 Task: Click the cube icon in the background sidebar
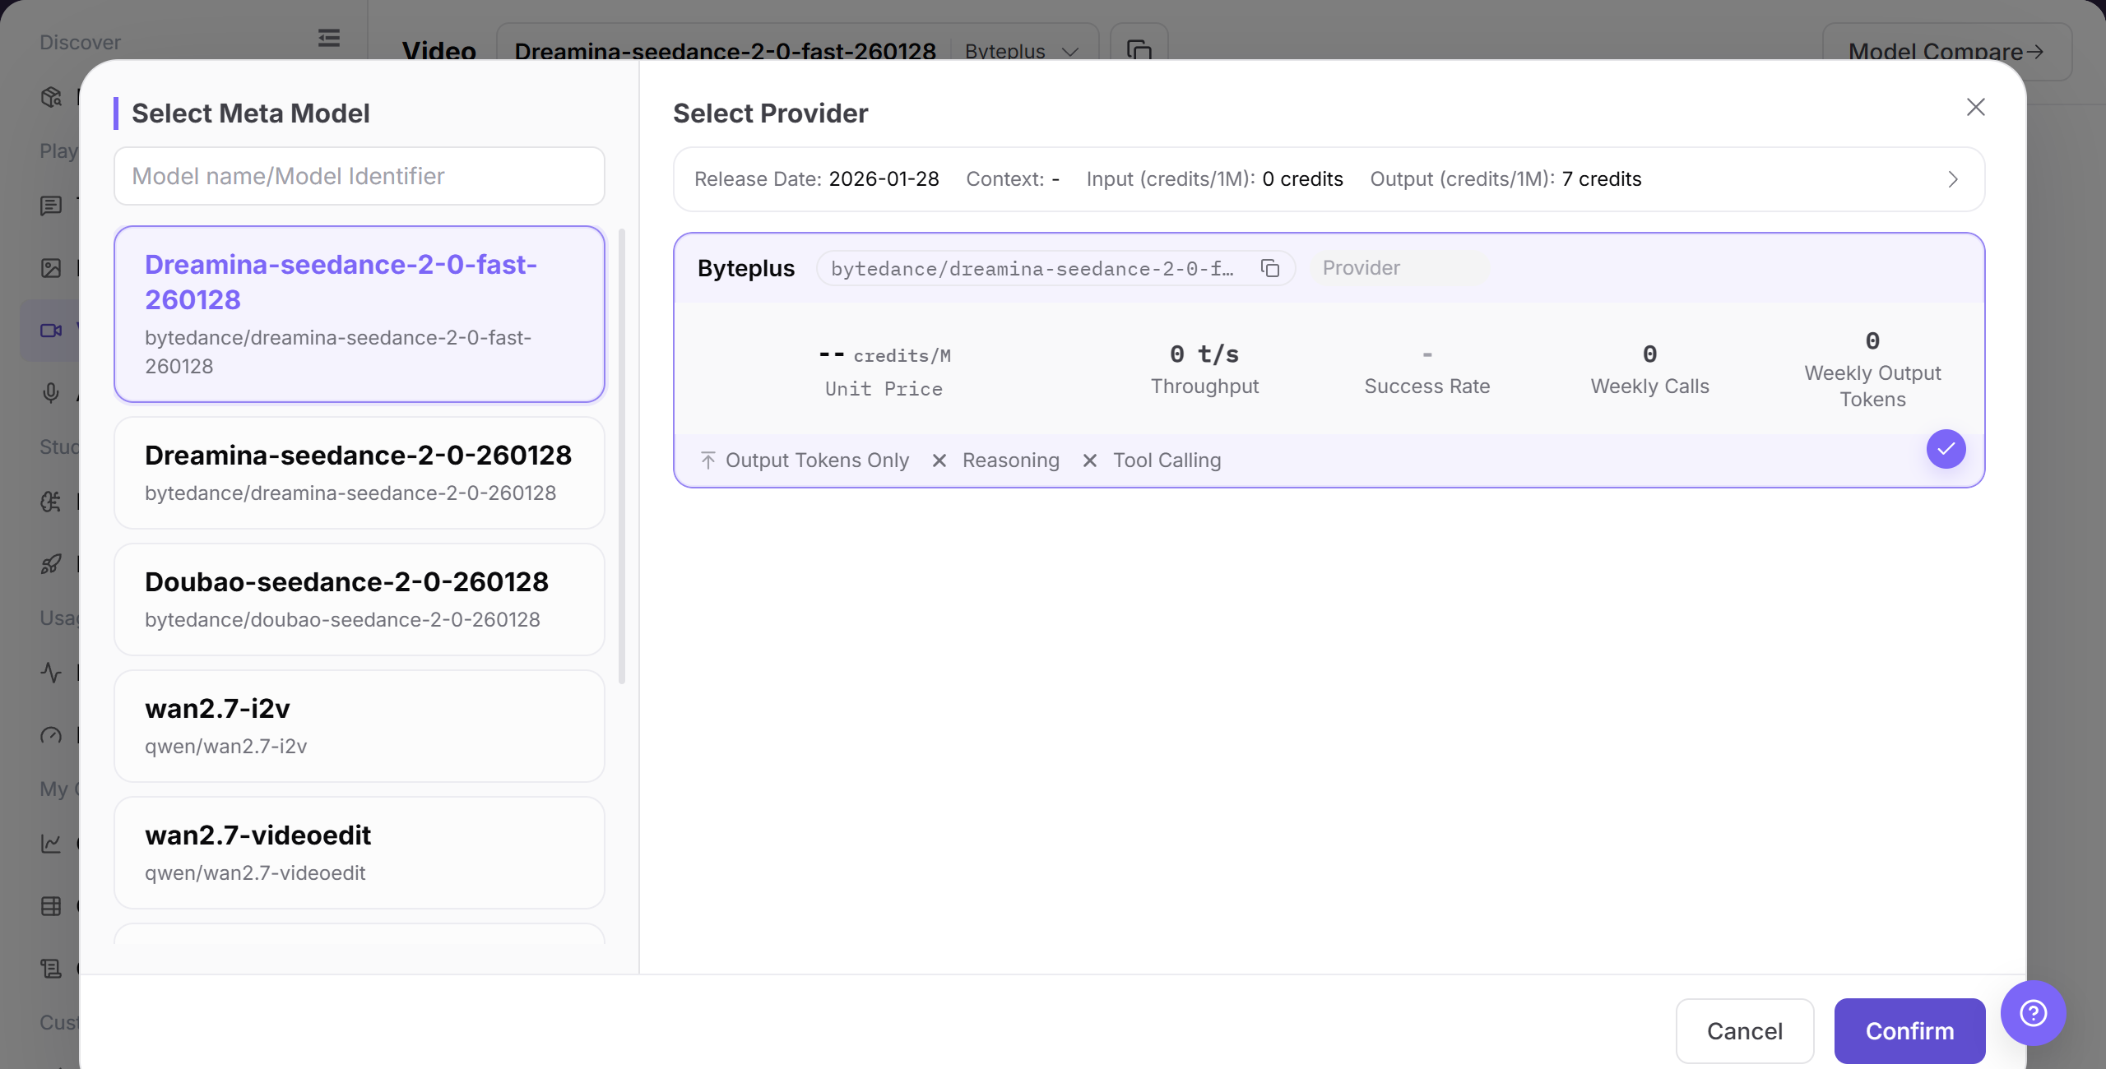tap(51, 97)
